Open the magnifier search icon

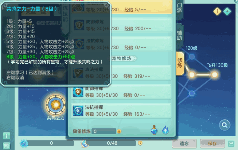225,125
